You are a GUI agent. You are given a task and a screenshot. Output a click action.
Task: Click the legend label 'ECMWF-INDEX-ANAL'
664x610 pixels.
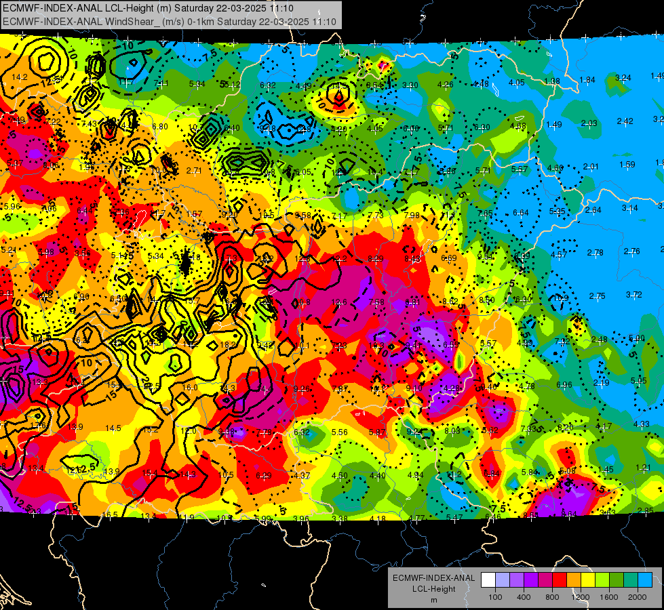[x=433, y=578]
